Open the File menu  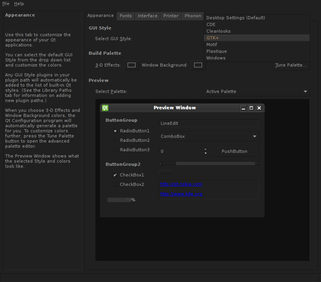6,4
